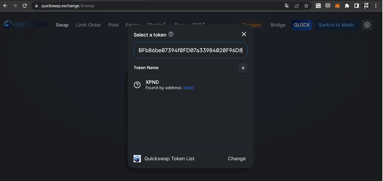The height and width of the screenshot is (181, 383).
Task: Click the Quickswap Token List logo
Action: click(137, 159)
